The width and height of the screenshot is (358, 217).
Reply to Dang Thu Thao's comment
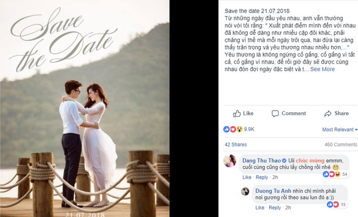(261, 177)
